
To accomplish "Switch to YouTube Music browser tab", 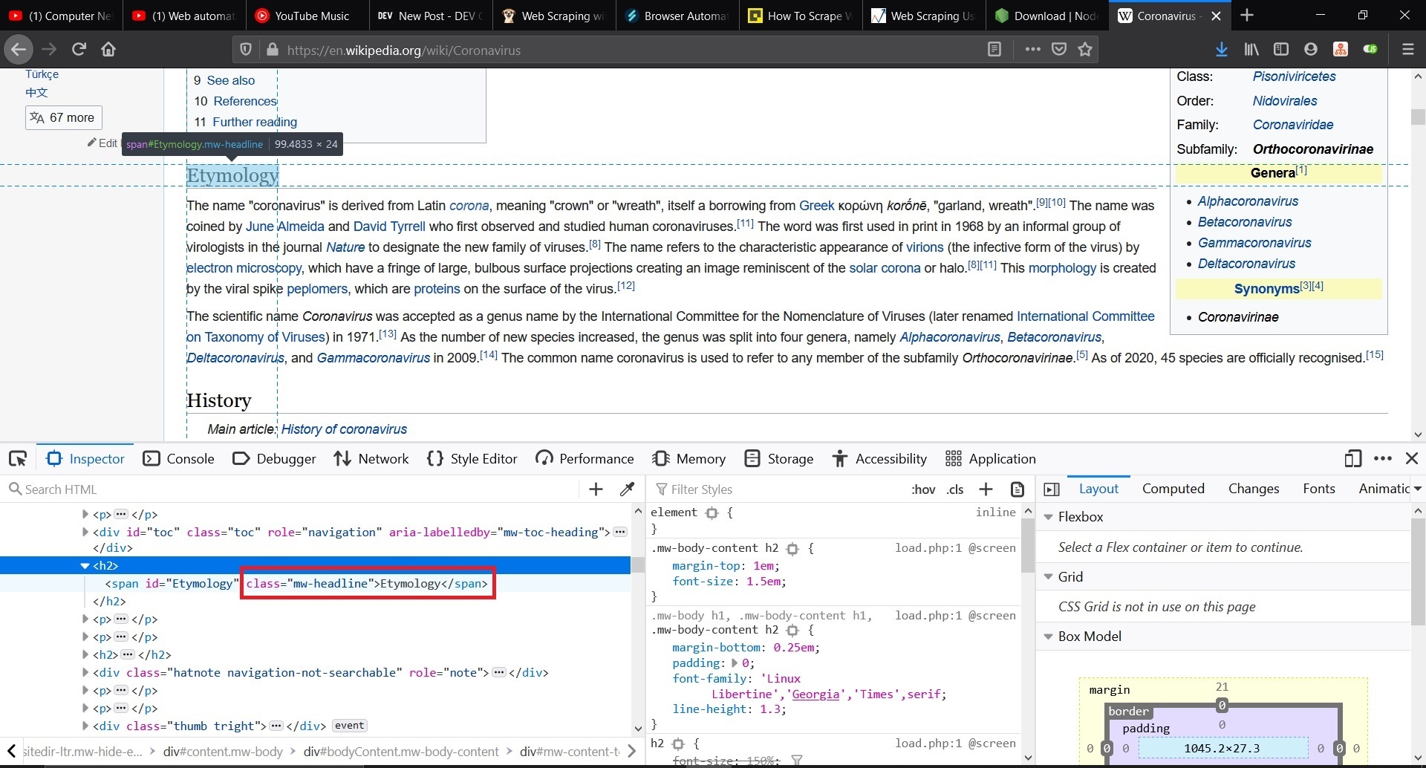I will pyautogui.click(x=308, y=16).
